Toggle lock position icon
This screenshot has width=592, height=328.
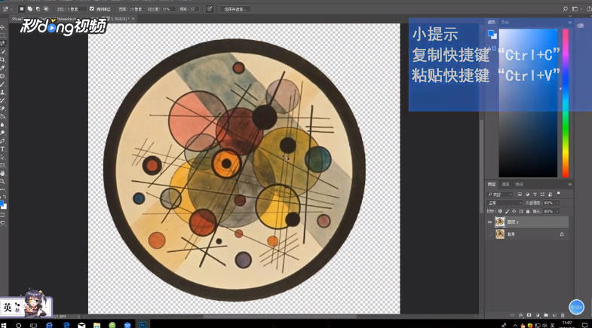514,211
